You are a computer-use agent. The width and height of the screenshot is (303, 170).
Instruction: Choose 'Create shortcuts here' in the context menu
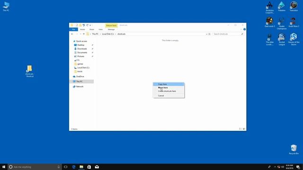click(x=169, y=91)
